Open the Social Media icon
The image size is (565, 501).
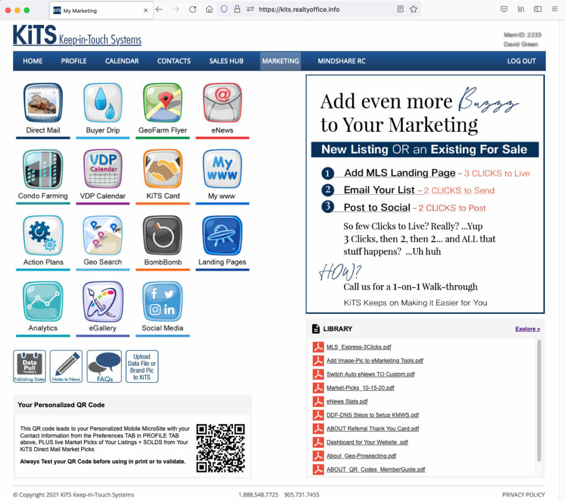[x=163, y=301]
